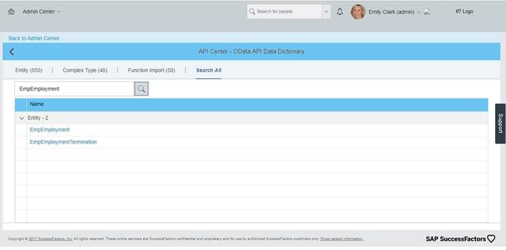Open the notifications bell
The width and height of the screenshot is (506, 250).
(x=340, y=12)
